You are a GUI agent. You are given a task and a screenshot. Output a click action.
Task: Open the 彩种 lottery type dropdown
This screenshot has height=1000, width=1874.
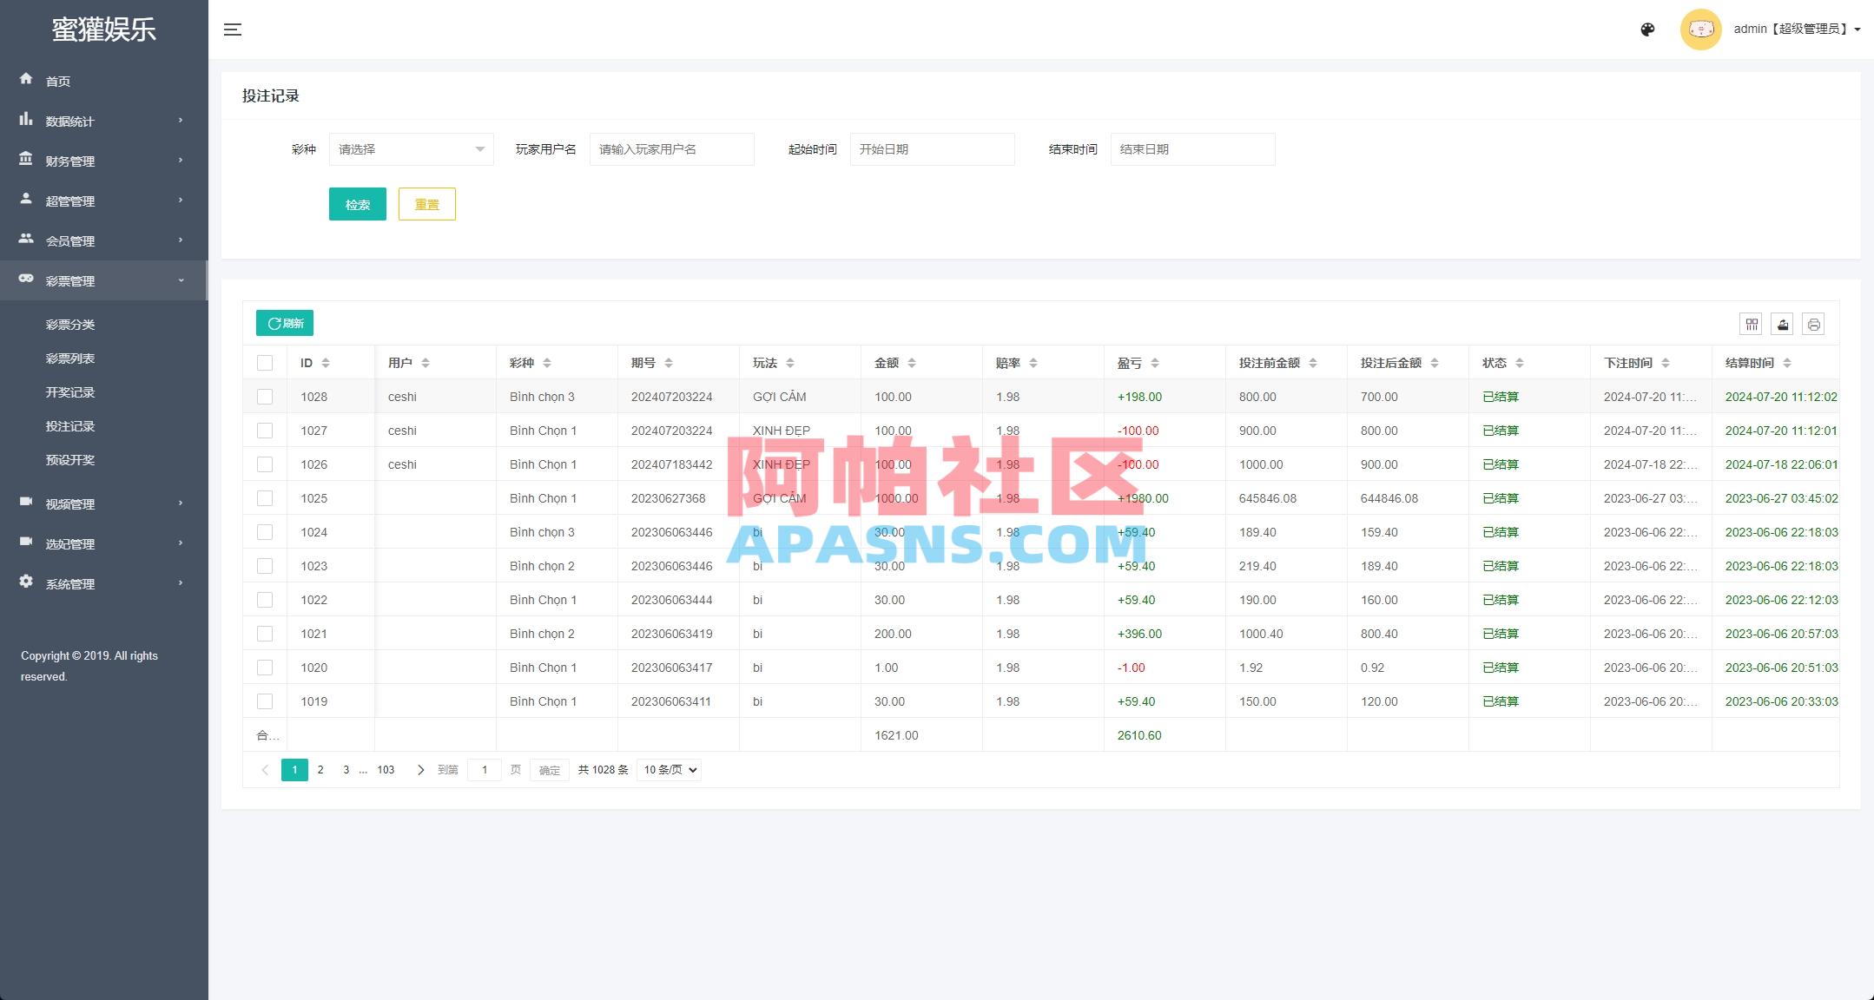[411, 148]
